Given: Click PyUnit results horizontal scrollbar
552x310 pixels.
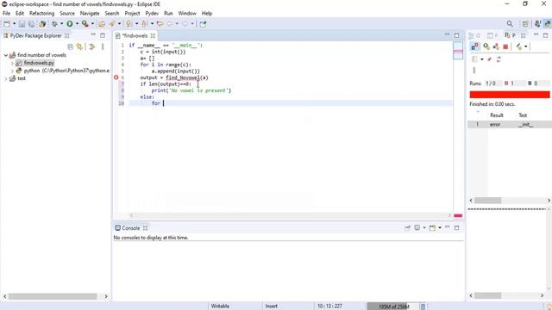Looking at the screenshot, I should 487,201.
